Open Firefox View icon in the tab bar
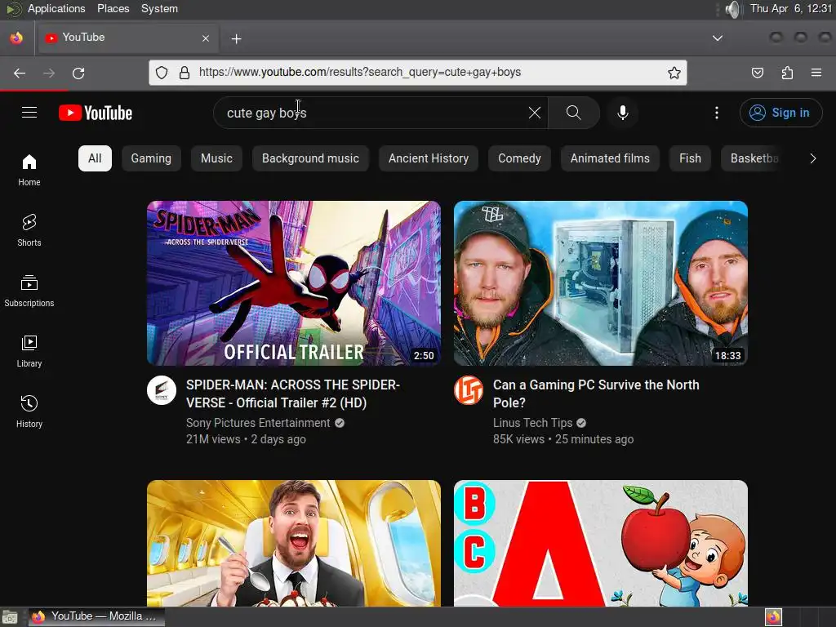This screenshot has width=836, height=627. [x=16, y=38]
